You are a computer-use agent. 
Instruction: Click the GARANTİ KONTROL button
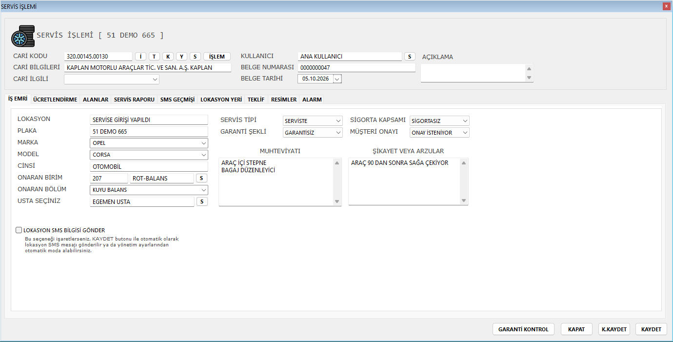523,329
